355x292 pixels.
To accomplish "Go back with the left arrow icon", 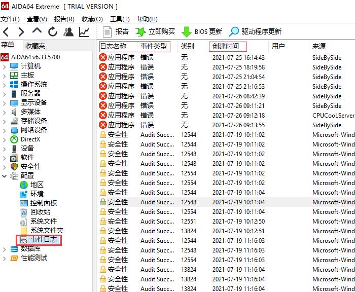I will coord(6,32).
